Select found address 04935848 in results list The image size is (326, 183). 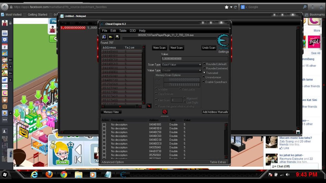[x=121, y=76]
